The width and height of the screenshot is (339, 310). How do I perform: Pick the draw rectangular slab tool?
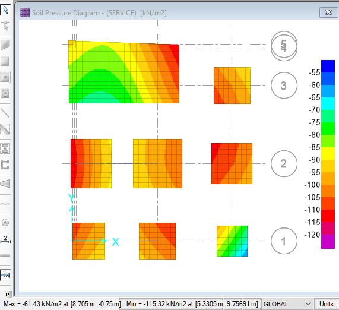(x=5, y=61)
